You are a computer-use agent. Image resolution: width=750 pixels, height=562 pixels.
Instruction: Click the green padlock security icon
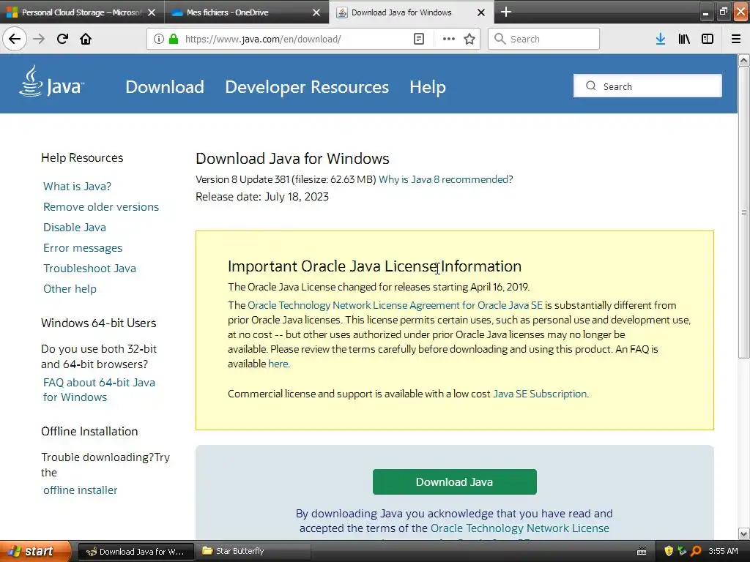(x=173, y=39)
